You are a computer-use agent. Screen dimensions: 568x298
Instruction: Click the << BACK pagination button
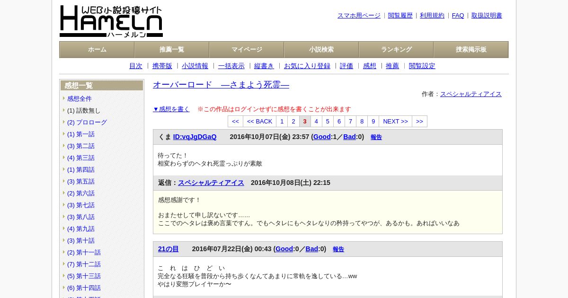(x=260, y=122)
